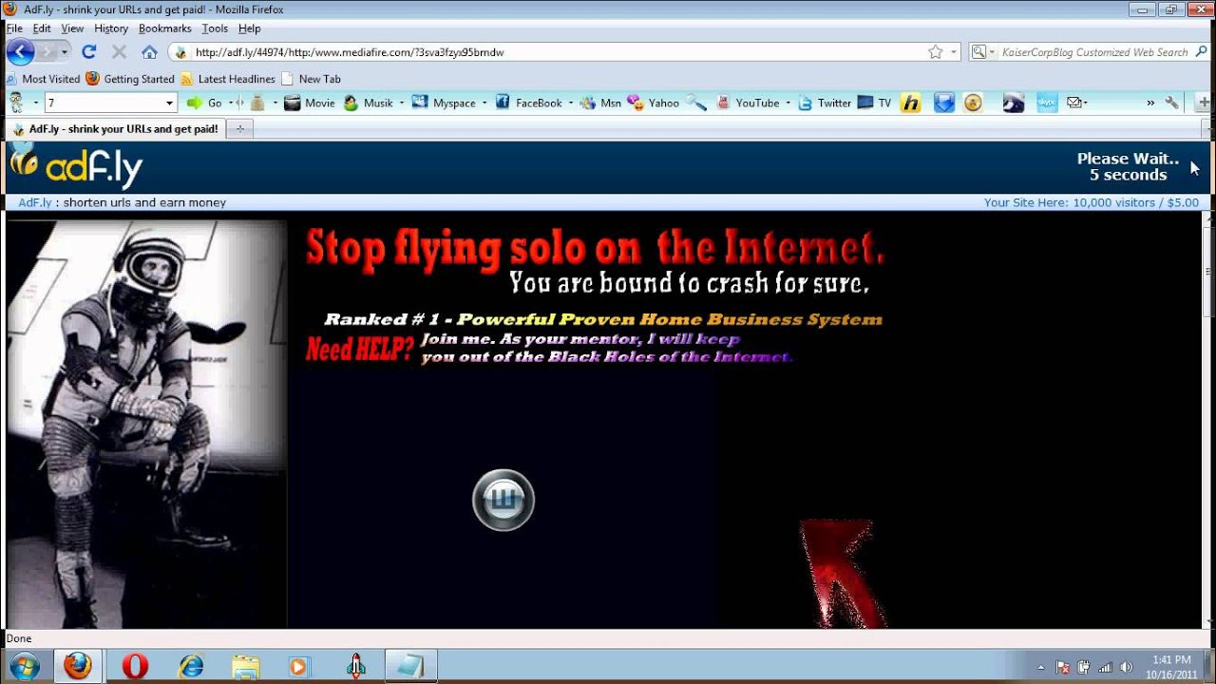The image size is (1216, 684).
Task: Show more toolbar items chevron
Action: point(1150,103)
